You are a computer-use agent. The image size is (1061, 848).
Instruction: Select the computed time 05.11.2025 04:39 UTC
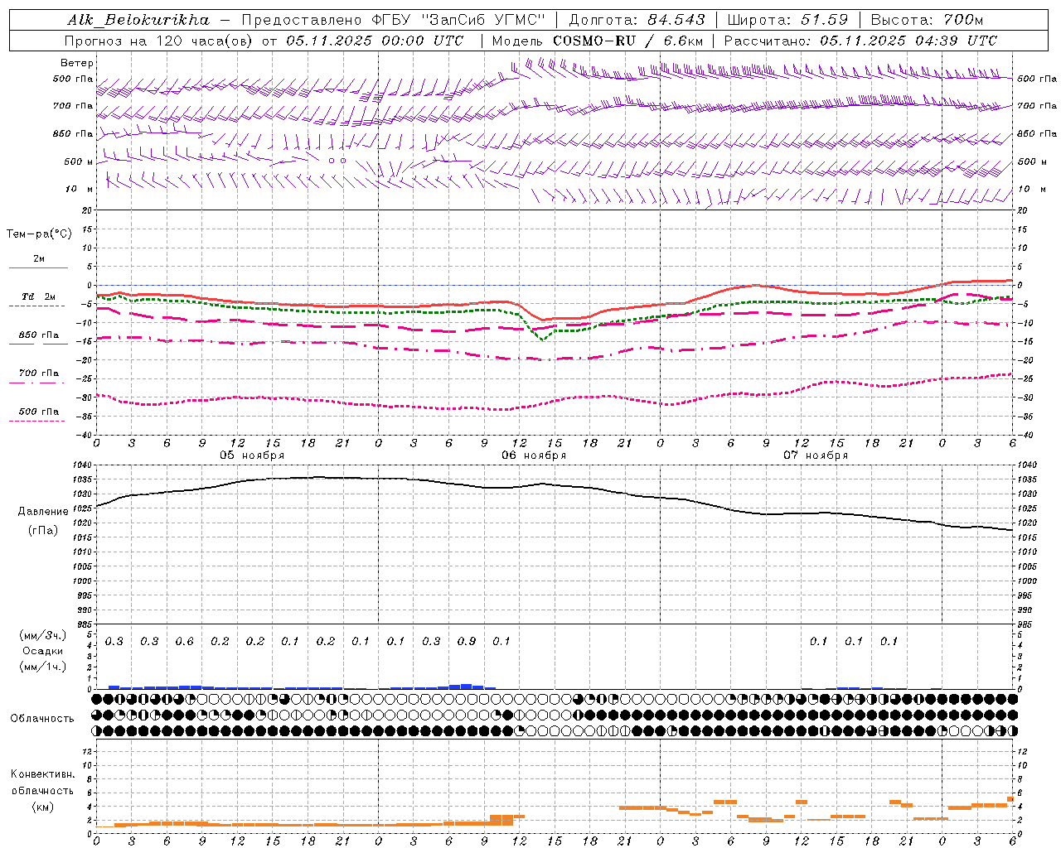click(908, 41)
